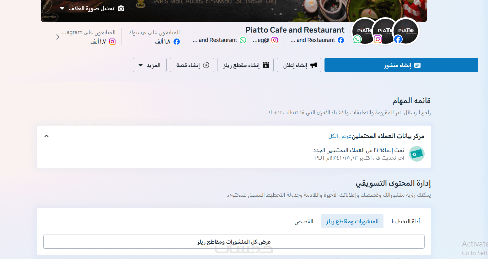
Task: Click the megaphone icon in the create ad button
Action: click(314, 65)
